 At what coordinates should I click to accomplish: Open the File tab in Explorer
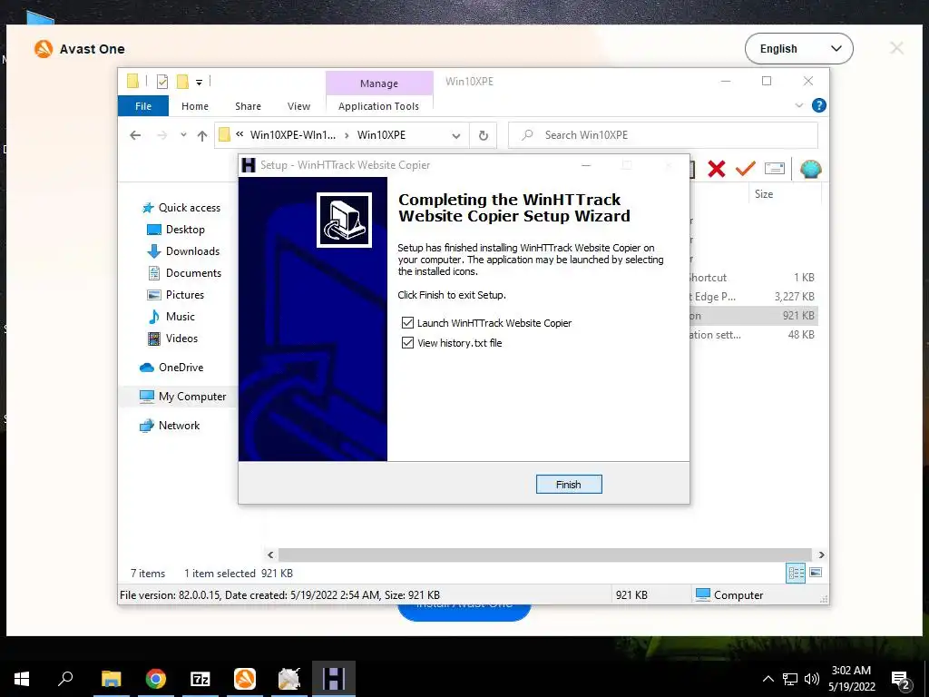(143, 106)
